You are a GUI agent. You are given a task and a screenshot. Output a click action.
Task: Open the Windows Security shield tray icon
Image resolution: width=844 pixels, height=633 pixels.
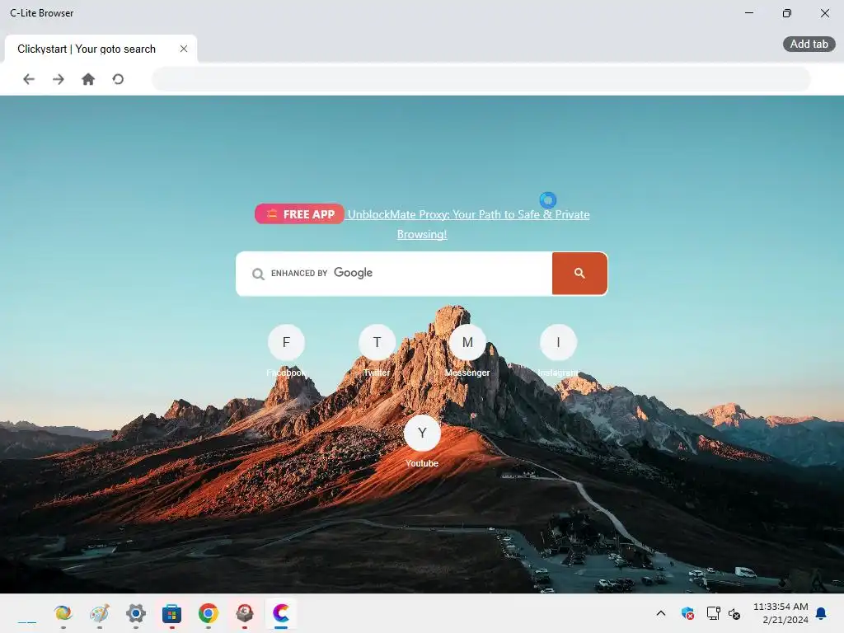pos(687,613)
